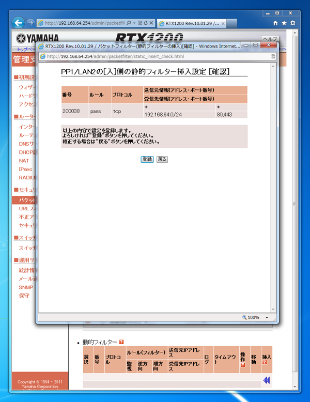Open the address bar search icon
The image size is (310, 402).
pyautogui.click(x=129, y=23)
